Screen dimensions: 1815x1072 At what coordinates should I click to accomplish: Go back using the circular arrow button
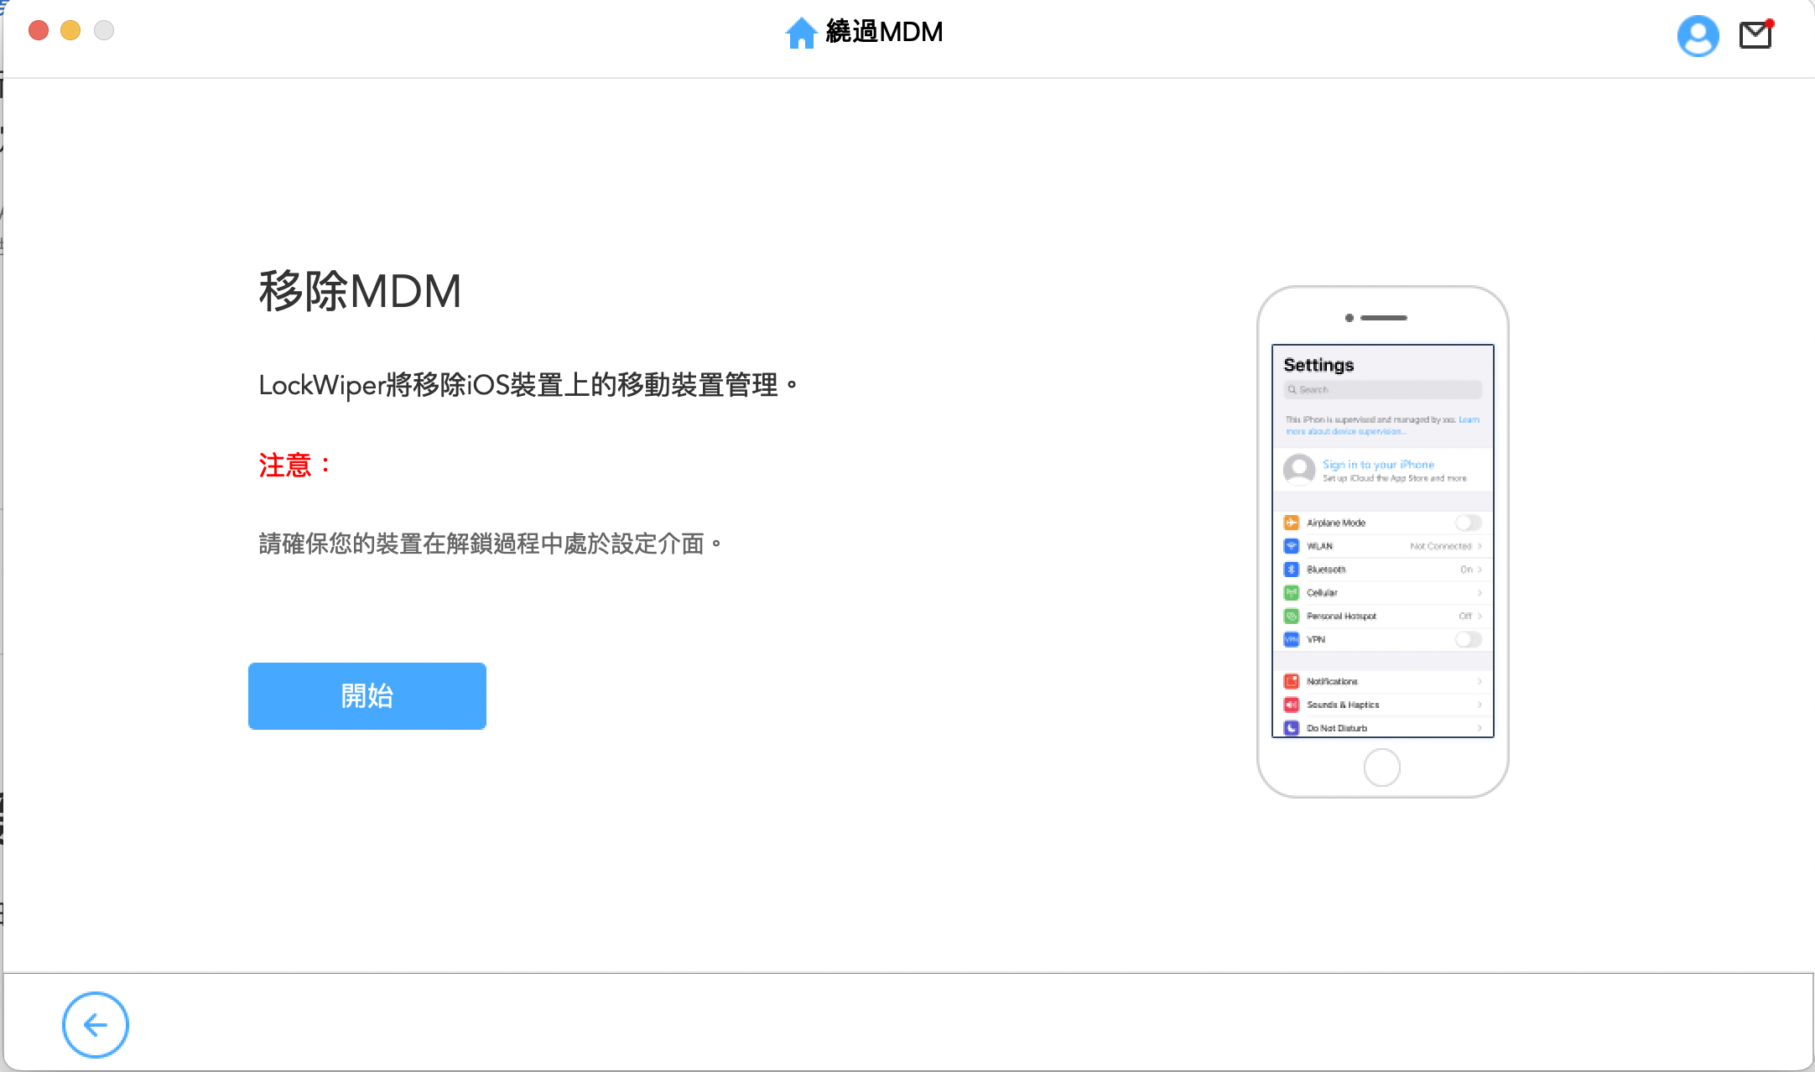[x=96, y=1024]
